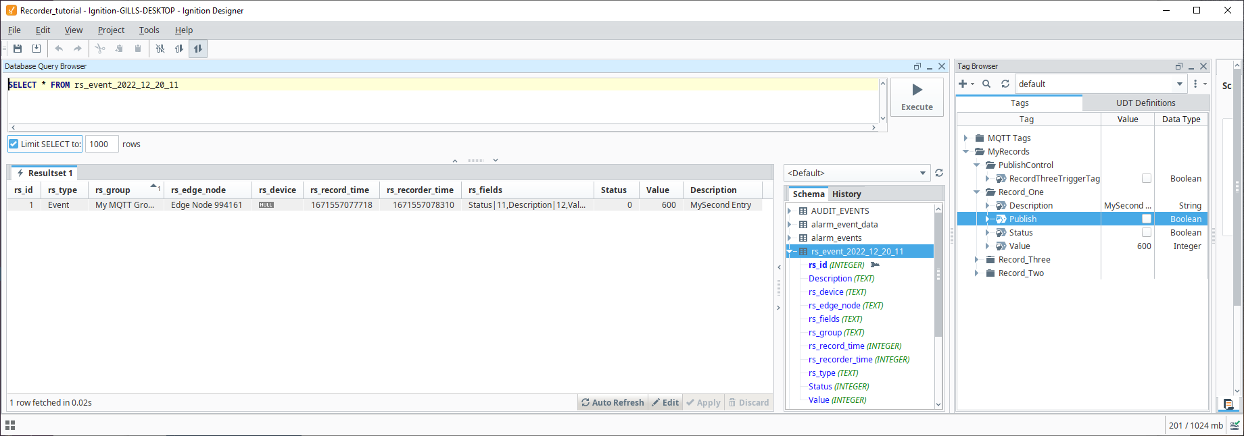Click the Edit result button
Screen dimensions: 1244x436
[665, 402]
